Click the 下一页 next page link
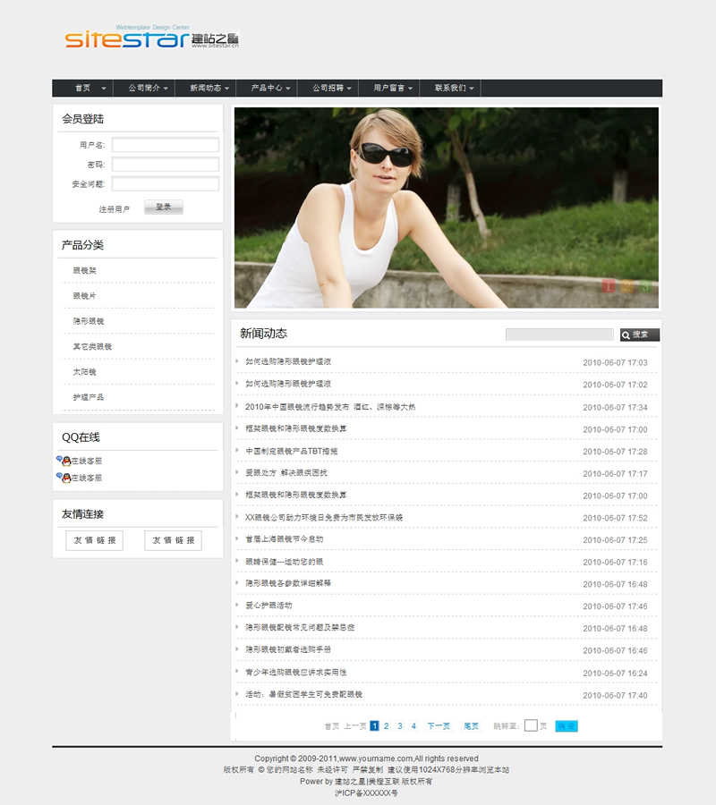This screenshot has height=805, width=716. click(x=439, y=726)
